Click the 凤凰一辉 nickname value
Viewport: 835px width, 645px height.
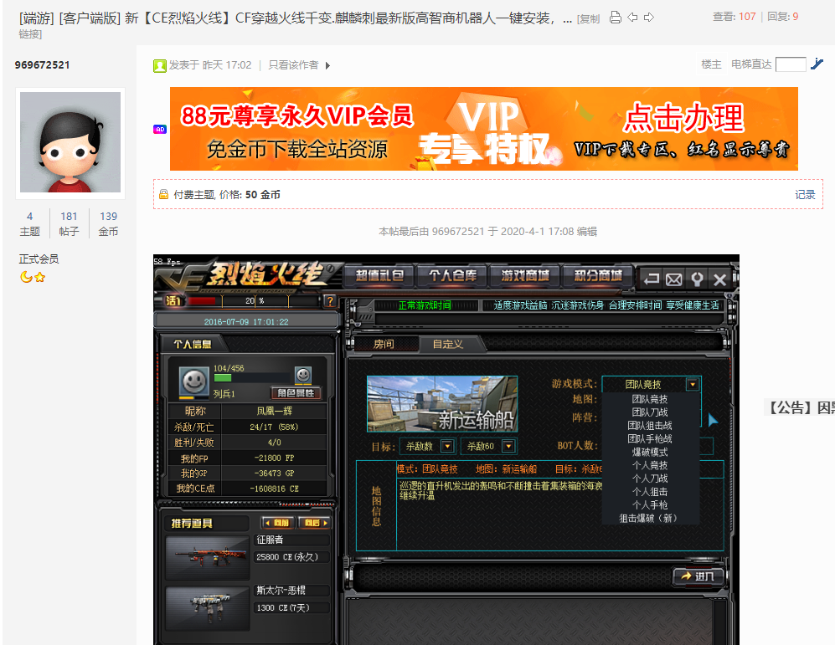click(x=274, y=411)
